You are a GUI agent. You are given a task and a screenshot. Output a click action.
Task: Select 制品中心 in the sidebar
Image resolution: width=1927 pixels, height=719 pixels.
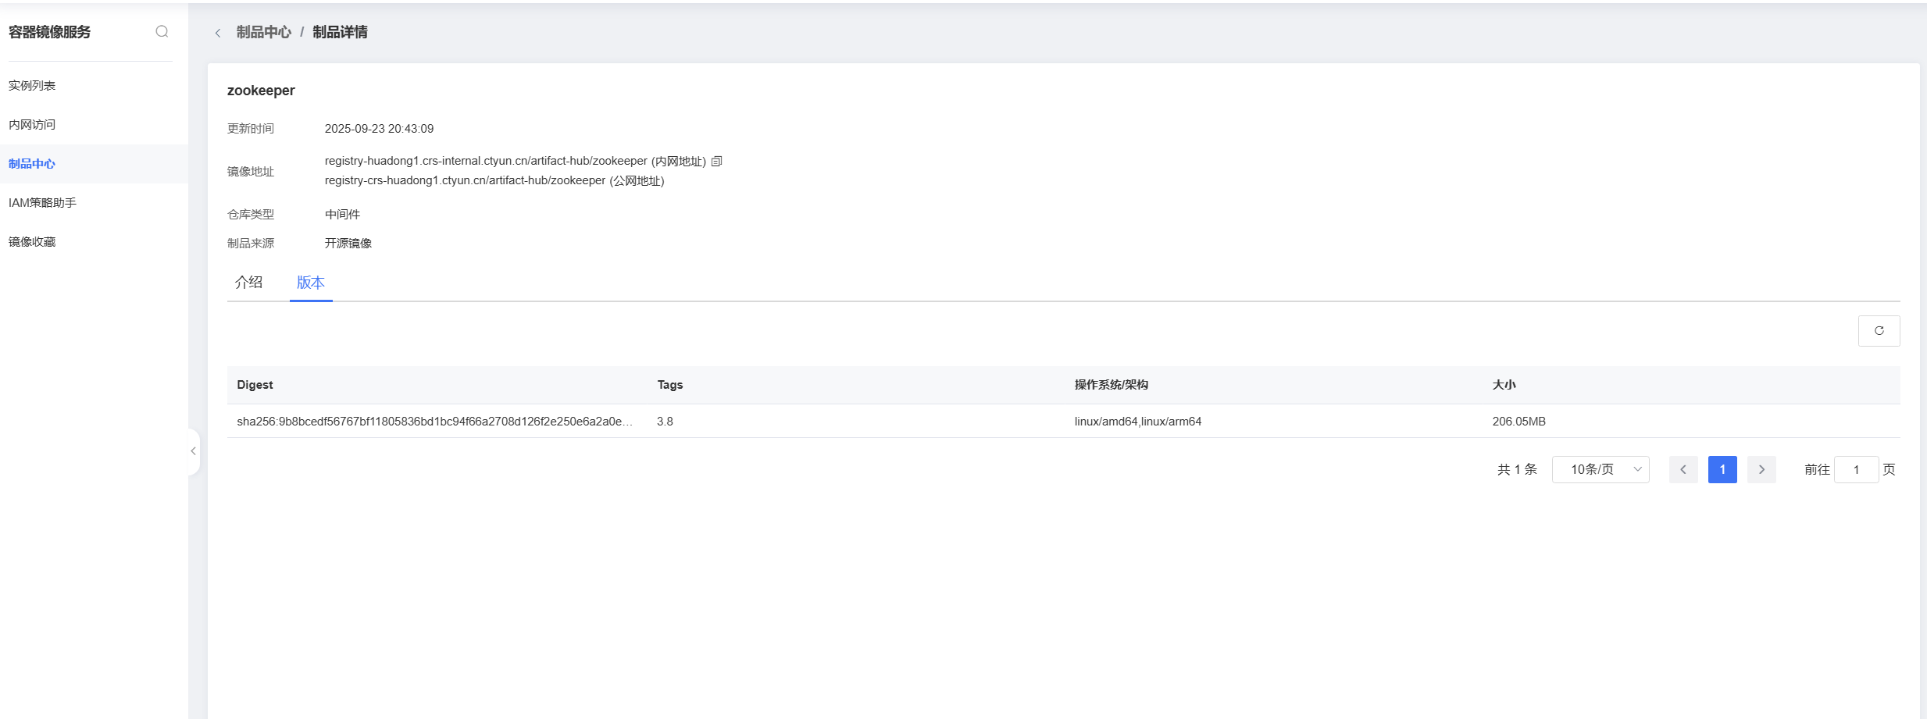coord(32,164)
